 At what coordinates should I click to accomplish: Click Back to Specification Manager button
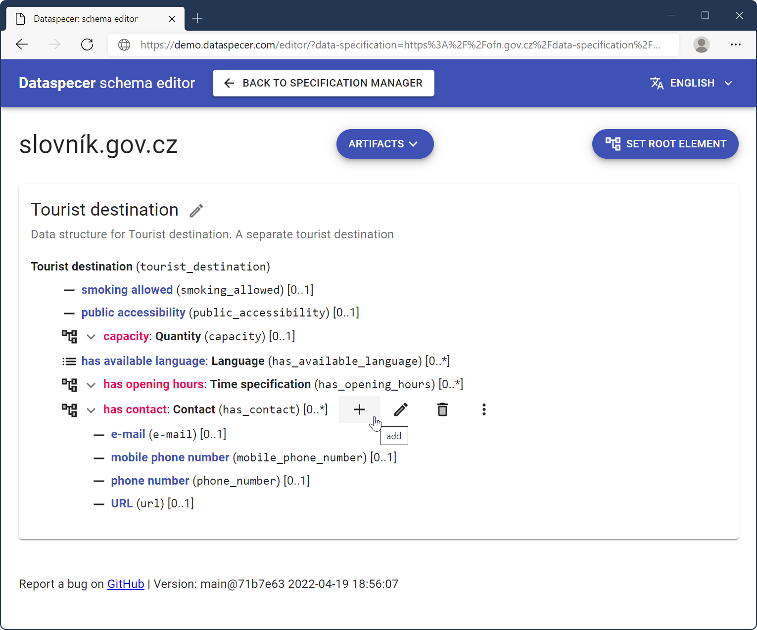click(x=323, y=83)
